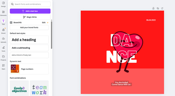Click the Default text styles label
The width and height of the screenshot is (175, 96).
[17, 33]
